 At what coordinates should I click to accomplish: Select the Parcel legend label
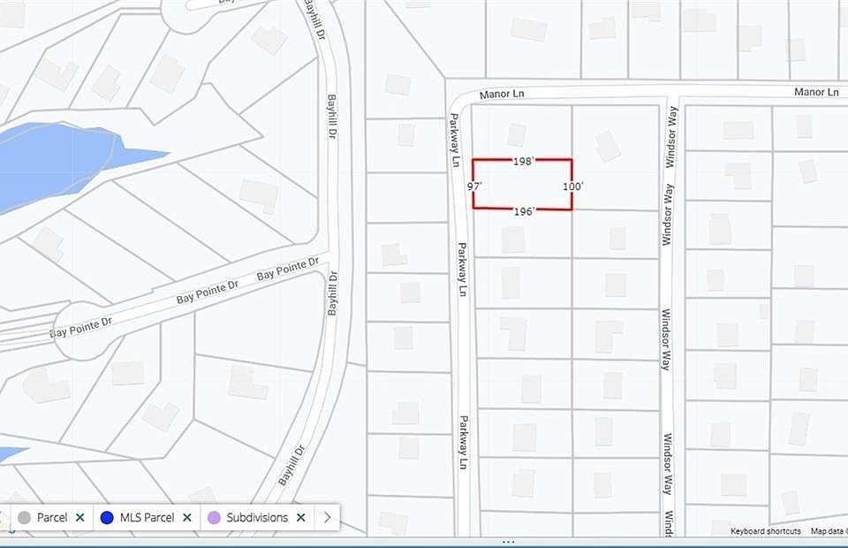pyautogui.click(x=52, y=518)
